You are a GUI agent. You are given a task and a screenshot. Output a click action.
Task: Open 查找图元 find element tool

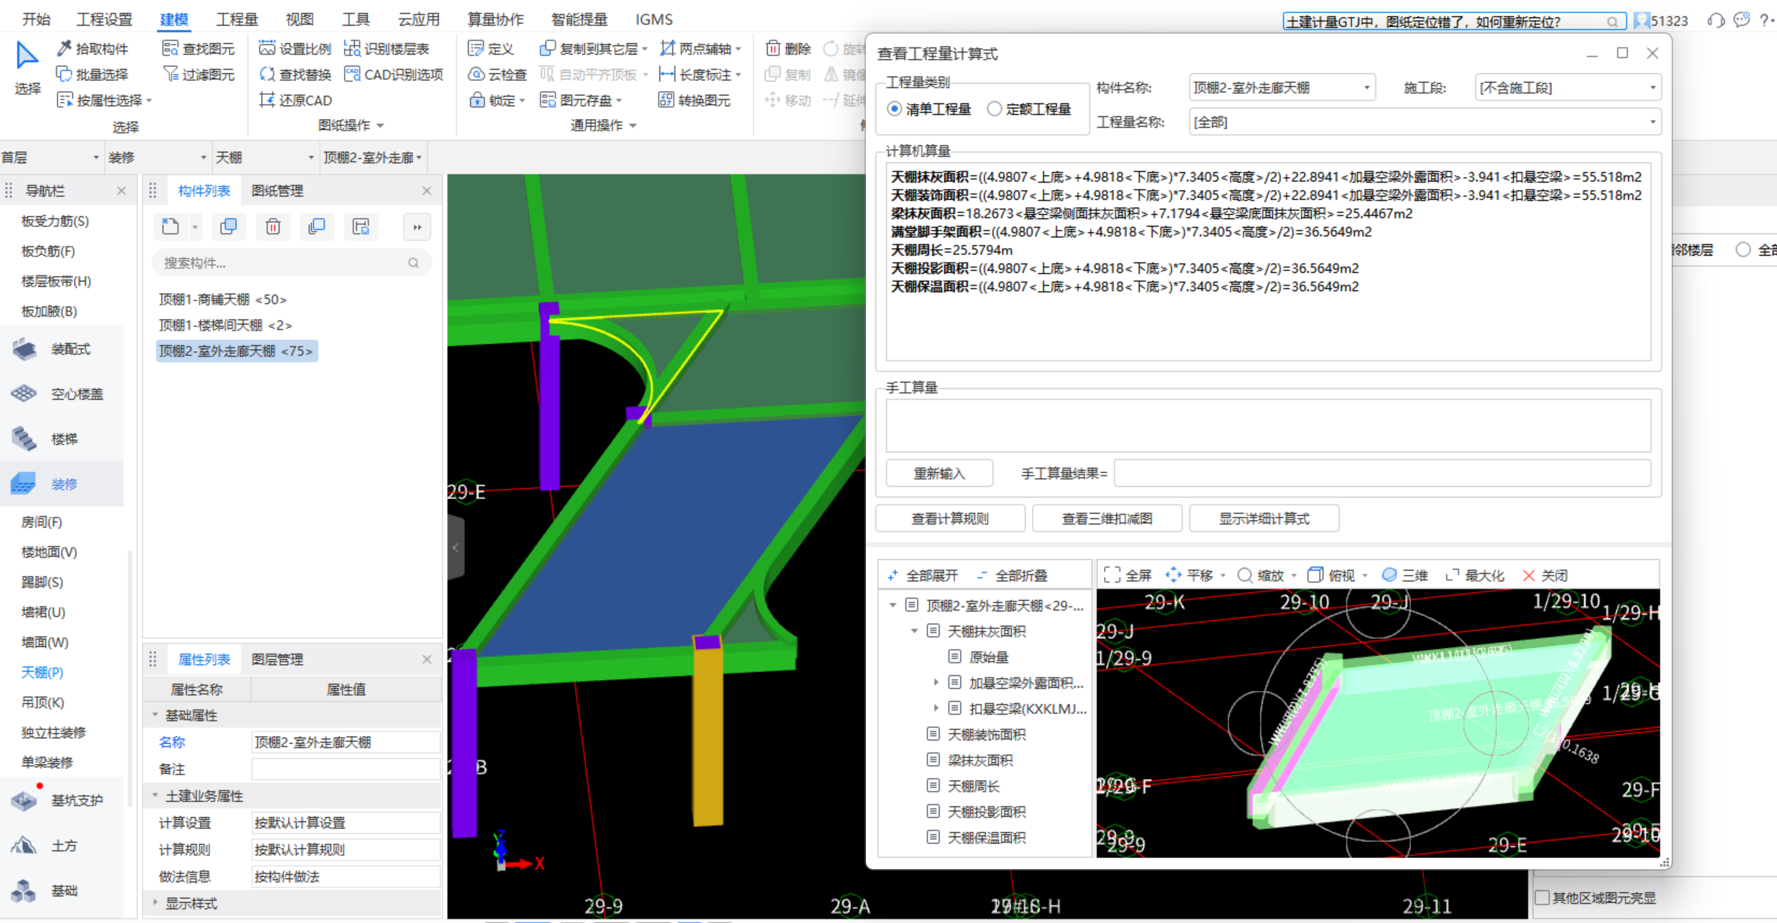[x=199, y=48]
